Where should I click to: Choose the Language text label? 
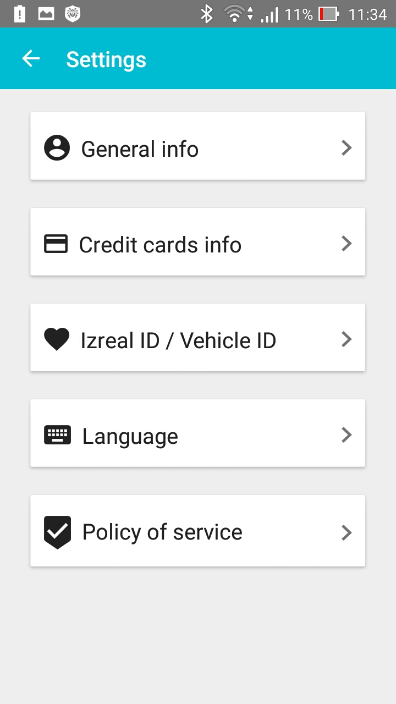point(130,437)
